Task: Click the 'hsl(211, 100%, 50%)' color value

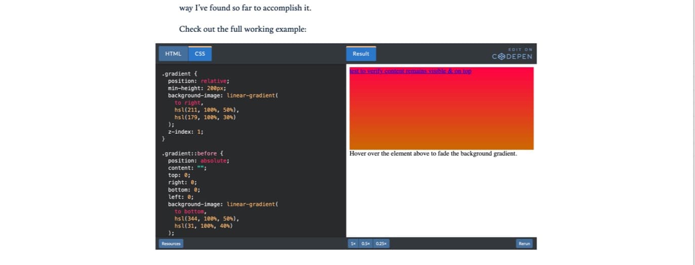Action: 206,110
